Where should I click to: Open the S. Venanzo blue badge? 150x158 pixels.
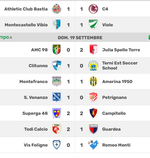coord(57,97)
